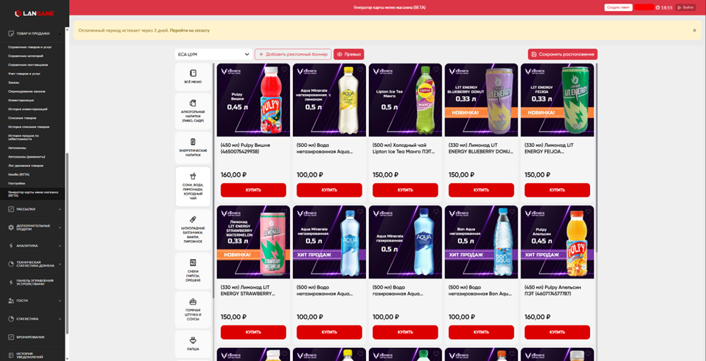Open the Горячая штучка и соусы category

pos(193,310)
